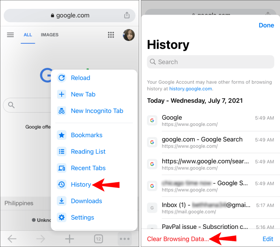Open the Inbox (1) Gmail history entry
This screenshot has width=280, height=247.
[x=210, y=208]
